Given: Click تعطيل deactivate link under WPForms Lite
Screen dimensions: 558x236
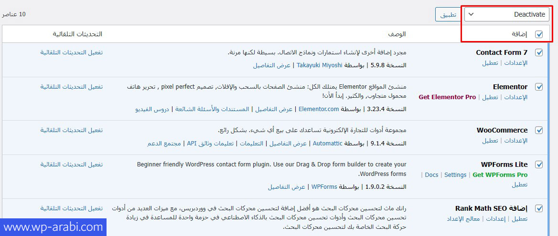Looking at the screenshot, I should [520, 185].
